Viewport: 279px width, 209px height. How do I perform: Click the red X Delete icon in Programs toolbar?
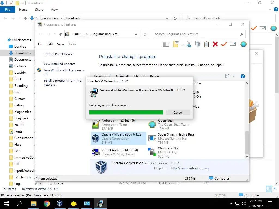[215, 44]
